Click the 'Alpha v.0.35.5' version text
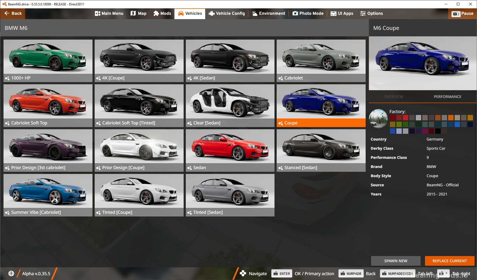Screen dimensions: 477x280 tap(36, 274)
